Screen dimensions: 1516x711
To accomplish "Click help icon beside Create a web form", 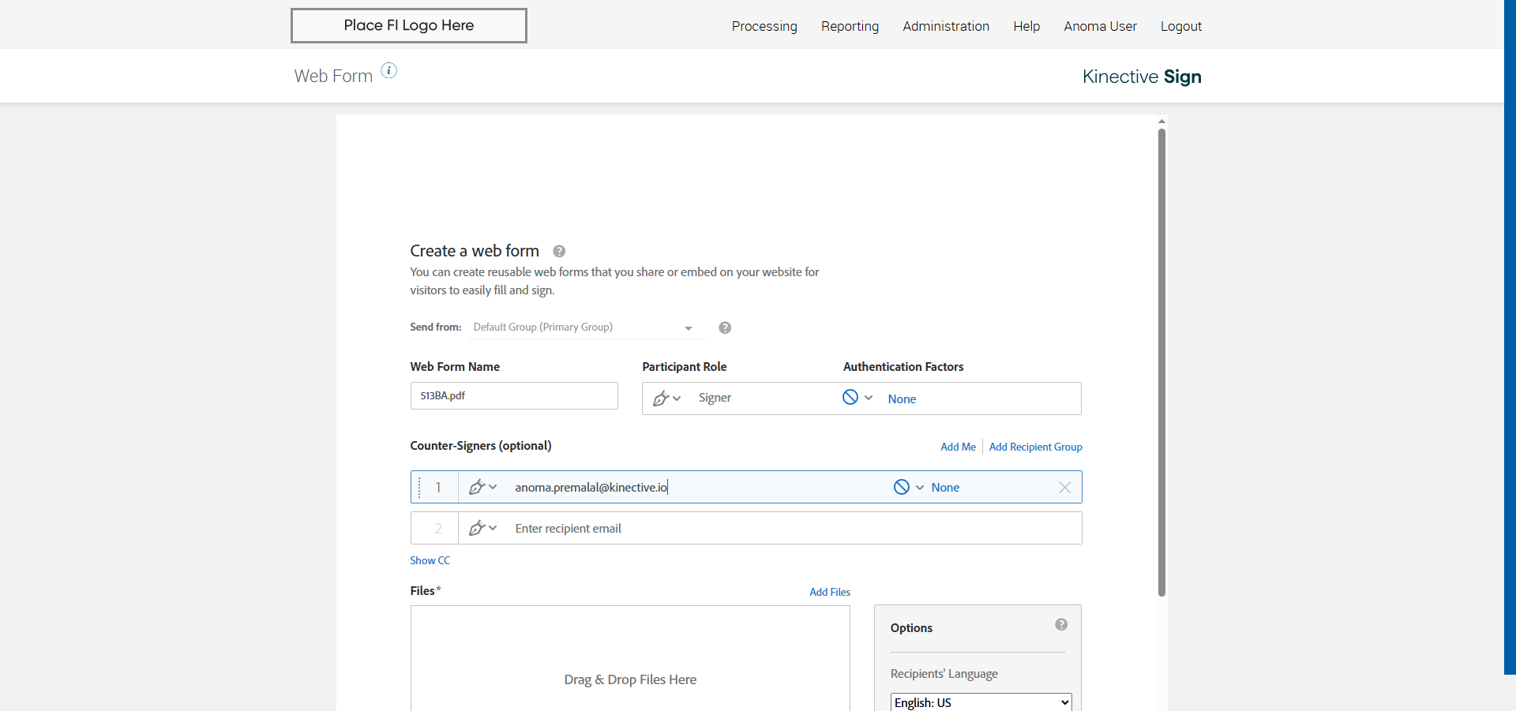I will click(559, 252).
